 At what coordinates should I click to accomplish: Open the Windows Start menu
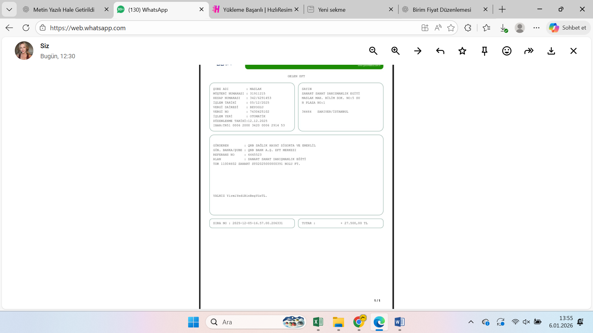[x=194, y=322]
